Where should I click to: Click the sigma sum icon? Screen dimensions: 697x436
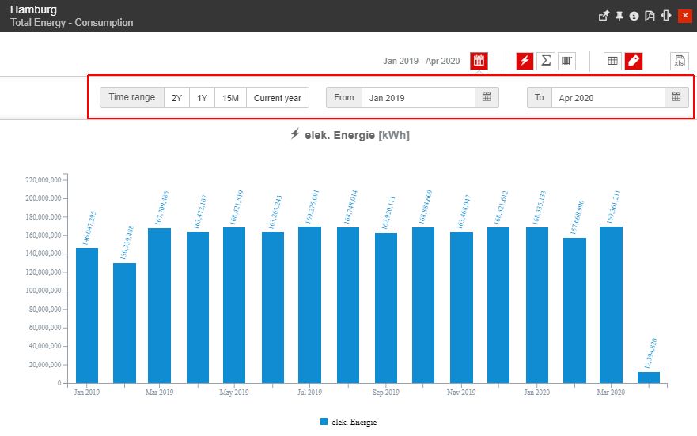545,61
